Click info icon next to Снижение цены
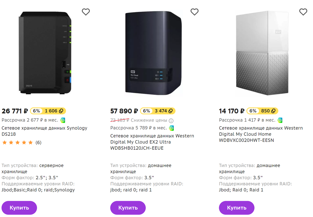This screenshot has height=217, width=313. (171, 121)
